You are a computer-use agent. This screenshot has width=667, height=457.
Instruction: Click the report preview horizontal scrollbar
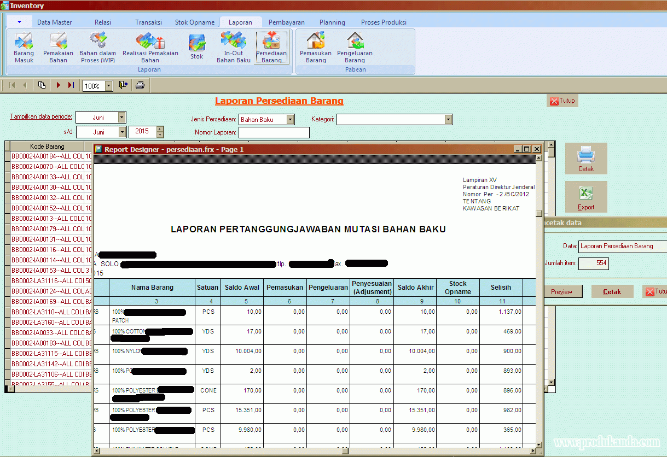315,451
